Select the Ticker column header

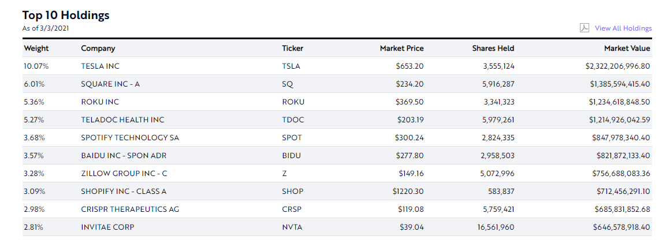coord(292,48)
